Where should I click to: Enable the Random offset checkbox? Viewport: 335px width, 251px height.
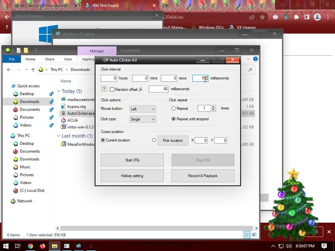(x=112, y=90)
